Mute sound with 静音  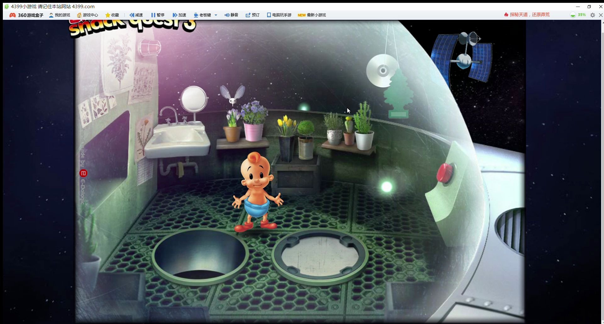coord(231,15)
